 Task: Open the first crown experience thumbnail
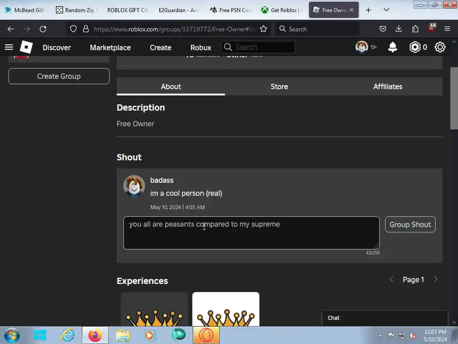(x=154, y=309)
